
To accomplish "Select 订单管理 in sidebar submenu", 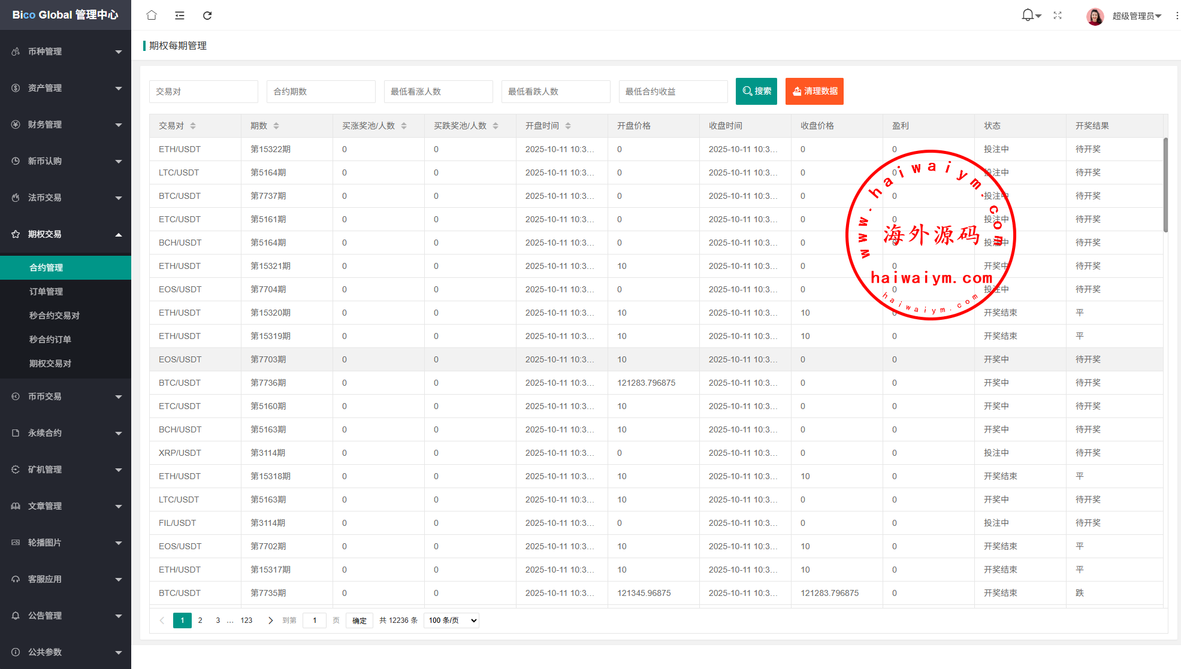I will pos(46,292).
